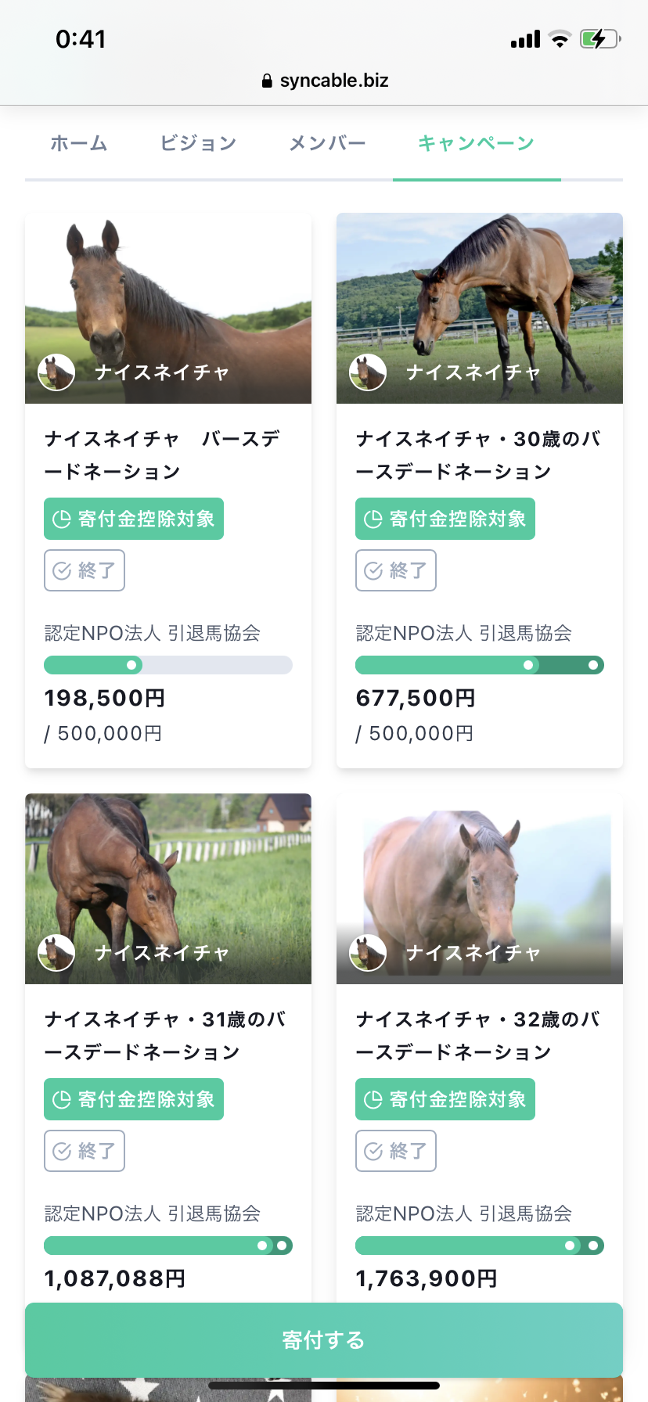Tap the 寄付金控除対象 badge on the 30歳 card
The height and width of the screenshot is (1402, 648).
click(x=445, y=519)
